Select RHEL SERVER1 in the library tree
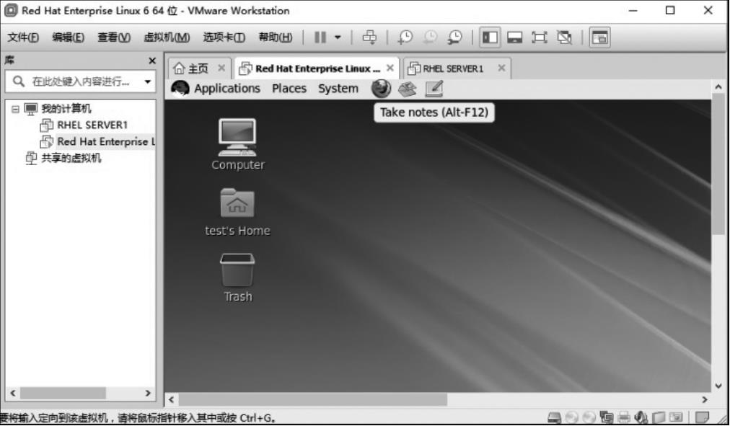The height and width of the screenshot is (426, 730). click(92, 125)
